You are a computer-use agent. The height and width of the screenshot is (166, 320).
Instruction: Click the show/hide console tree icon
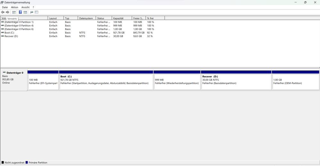click(x=14, y=12)
